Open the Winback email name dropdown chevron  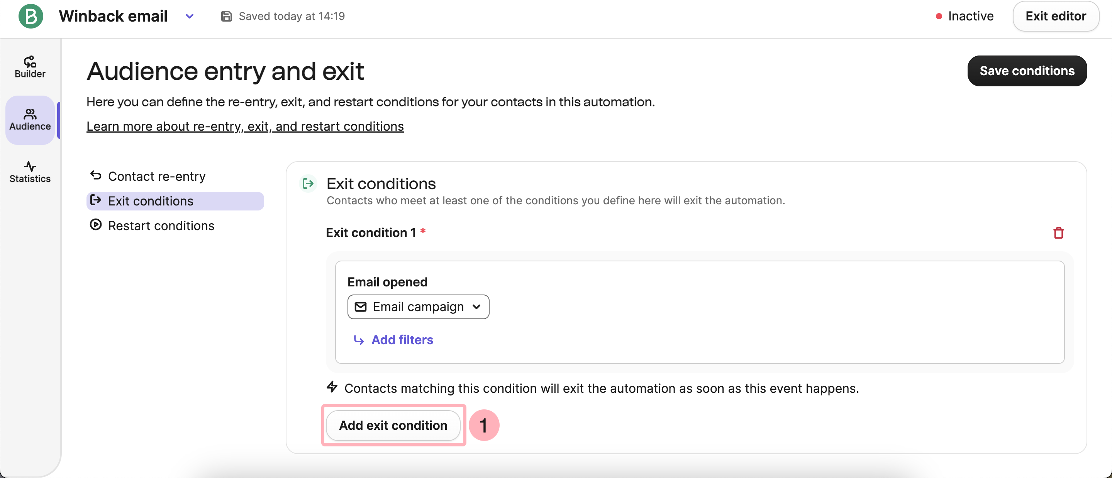point(190,16)
